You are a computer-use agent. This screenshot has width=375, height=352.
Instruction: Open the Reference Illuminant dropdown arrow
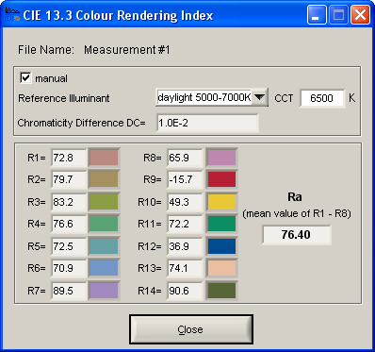tap(259, 97)
